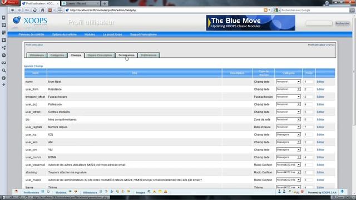Open a new tab with the plus button
This screenshot has height=200, width=356.
pos(105,3)
